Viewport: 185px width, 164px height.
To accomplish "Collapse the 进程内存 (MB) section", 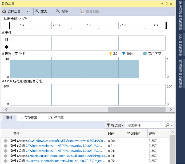I will [3, 54].
